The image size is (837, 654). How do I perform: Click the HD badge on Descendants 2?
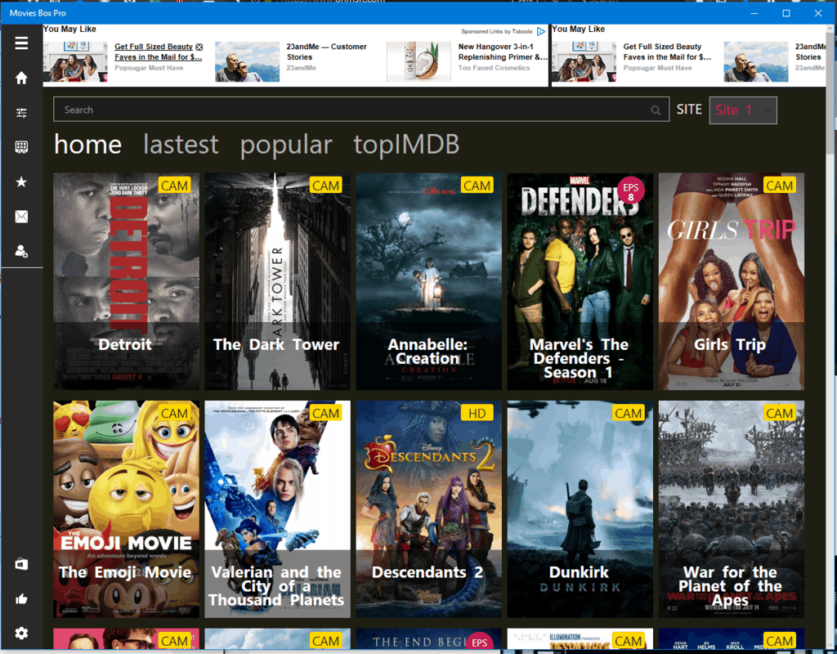pyautogui.click(x=477, y=413)
